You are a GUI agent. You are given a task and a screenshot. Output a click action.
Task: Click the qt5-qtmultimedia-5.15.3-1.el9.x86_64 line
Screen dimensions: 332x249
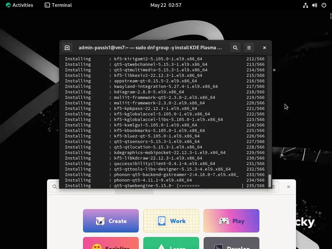click(164, 70)
